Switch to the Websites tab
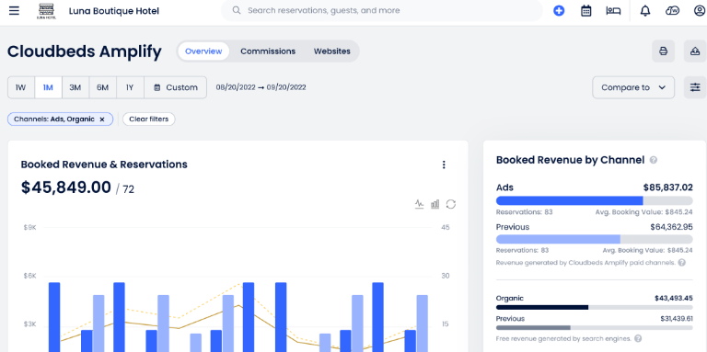Screen dimensions: 707x352 point(331,51)
